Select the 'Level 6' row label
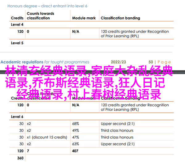This screenshot has height=162, width=185. 17,117
